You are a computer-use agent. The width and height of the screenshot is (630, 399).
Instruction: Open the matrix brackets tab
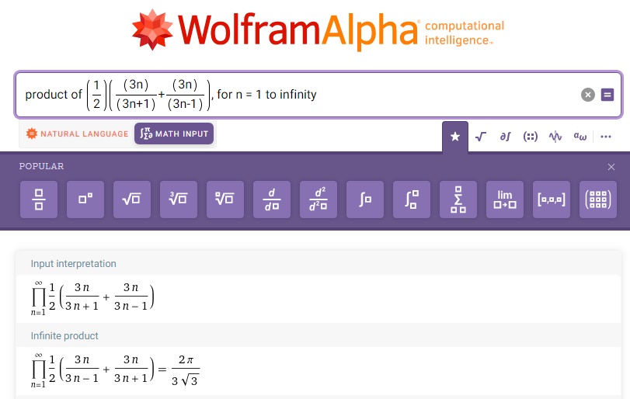point(531,137)
